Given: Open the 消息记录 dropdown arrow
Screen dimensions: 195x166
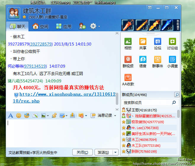Looking at the screenshot, I should [x=115, y=116].
